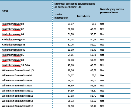Click the value 54,39
Image resolution: width=131 pixels, height=109 pixels.
71,91
